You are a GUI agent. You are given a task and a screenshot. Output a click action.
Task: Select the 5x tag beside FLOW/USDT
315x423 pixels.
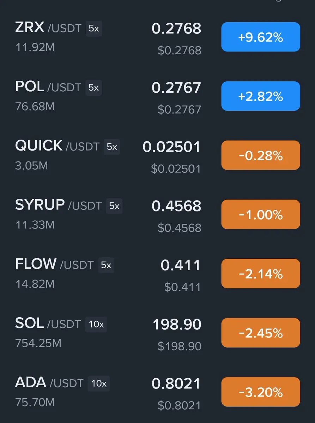106,265
